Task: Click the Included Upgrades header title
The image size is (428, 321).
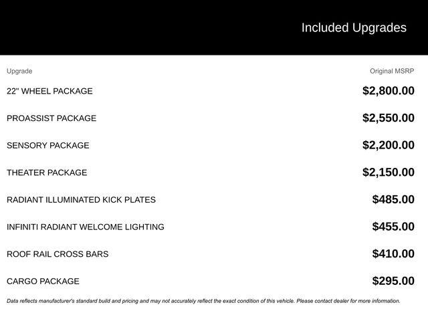Action: coord(354,28)
